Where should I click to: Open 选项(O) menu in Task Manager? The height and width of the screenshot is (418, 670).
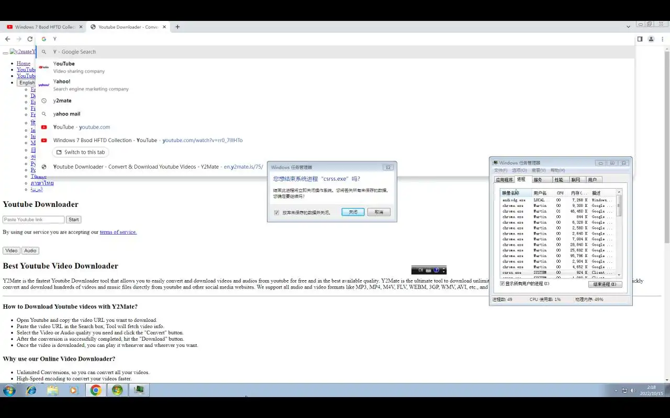519,170
